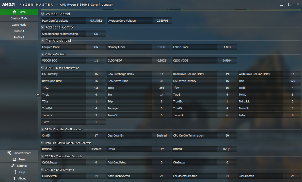Click Row Precharge Delay value 14
Image resolution: width=302 pixels, height=182 pixels.
(x=162, y=74)
